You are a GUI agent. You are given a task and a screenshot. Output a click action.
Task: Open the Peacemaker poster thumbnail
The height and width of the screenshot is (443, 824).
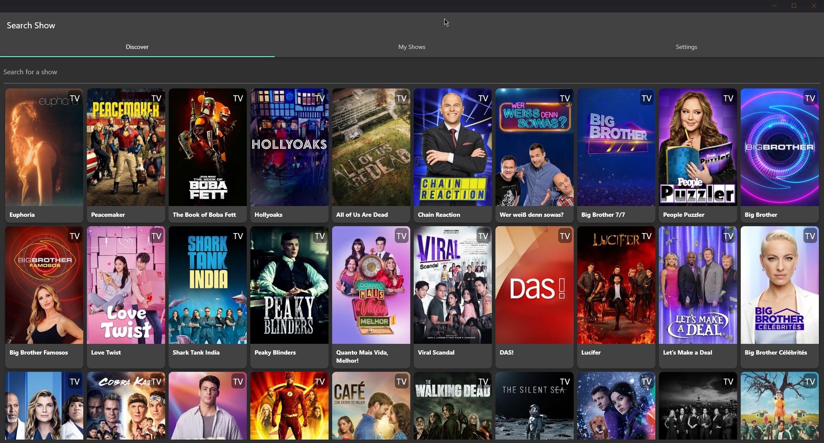(x=126, y=147)
